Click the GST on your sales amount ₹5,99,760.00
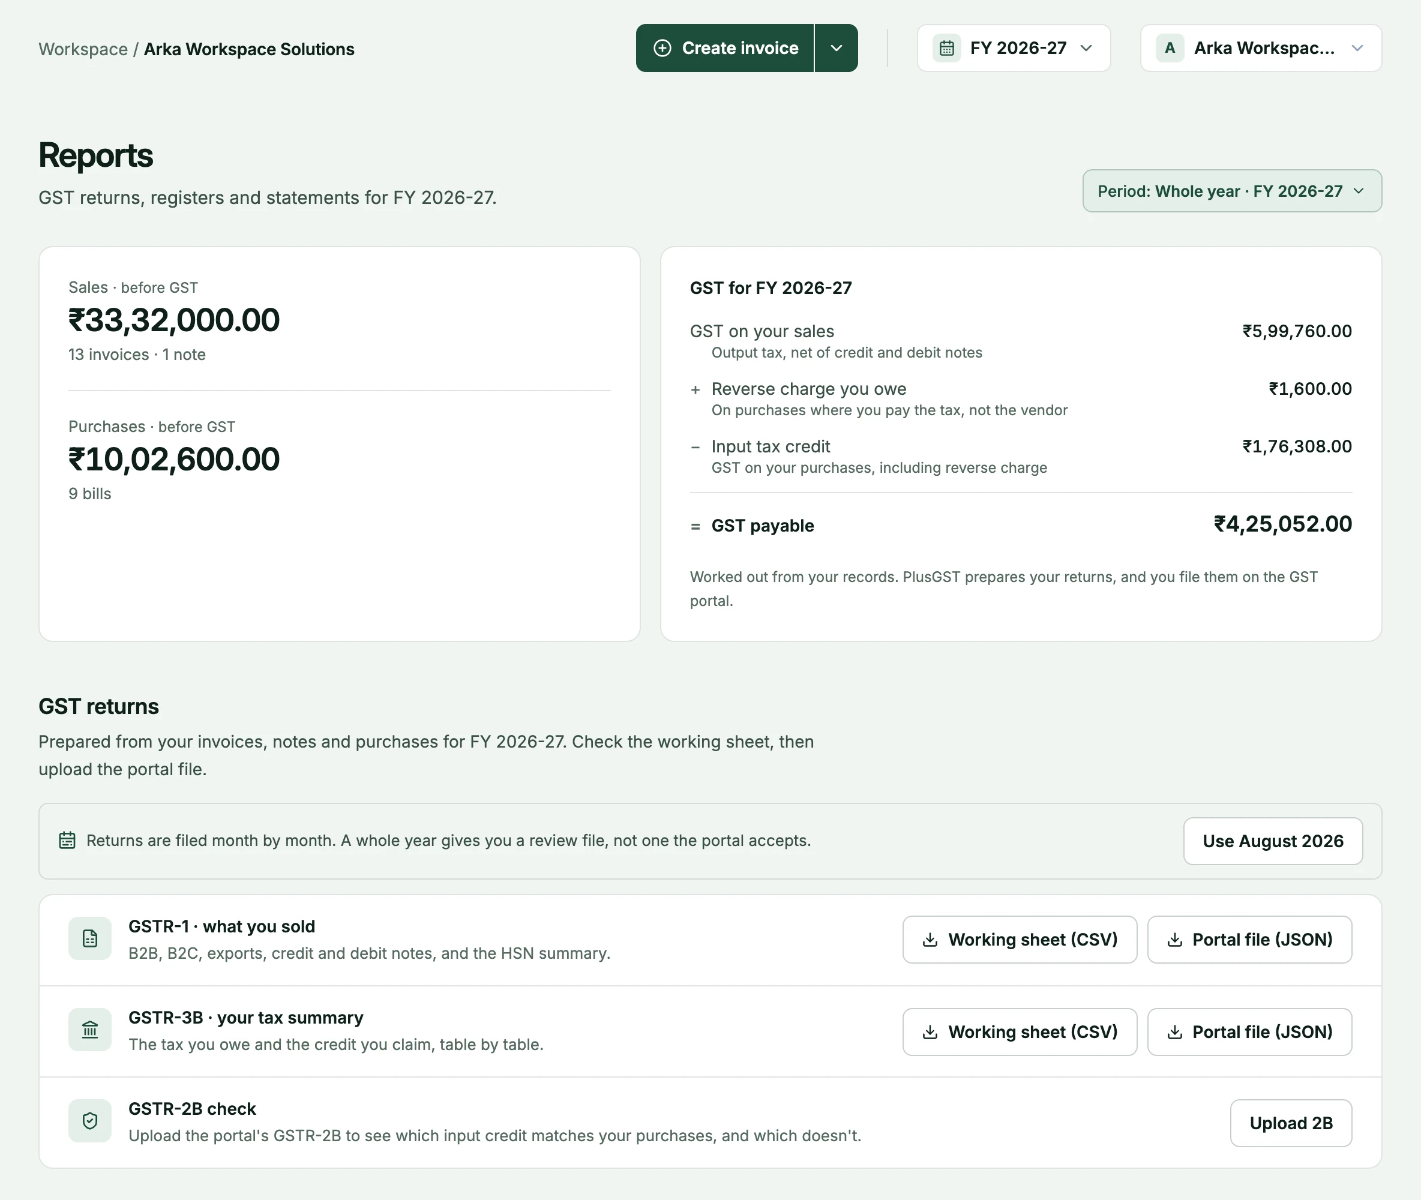1421x1200 pixels. tap(1297, 331)
